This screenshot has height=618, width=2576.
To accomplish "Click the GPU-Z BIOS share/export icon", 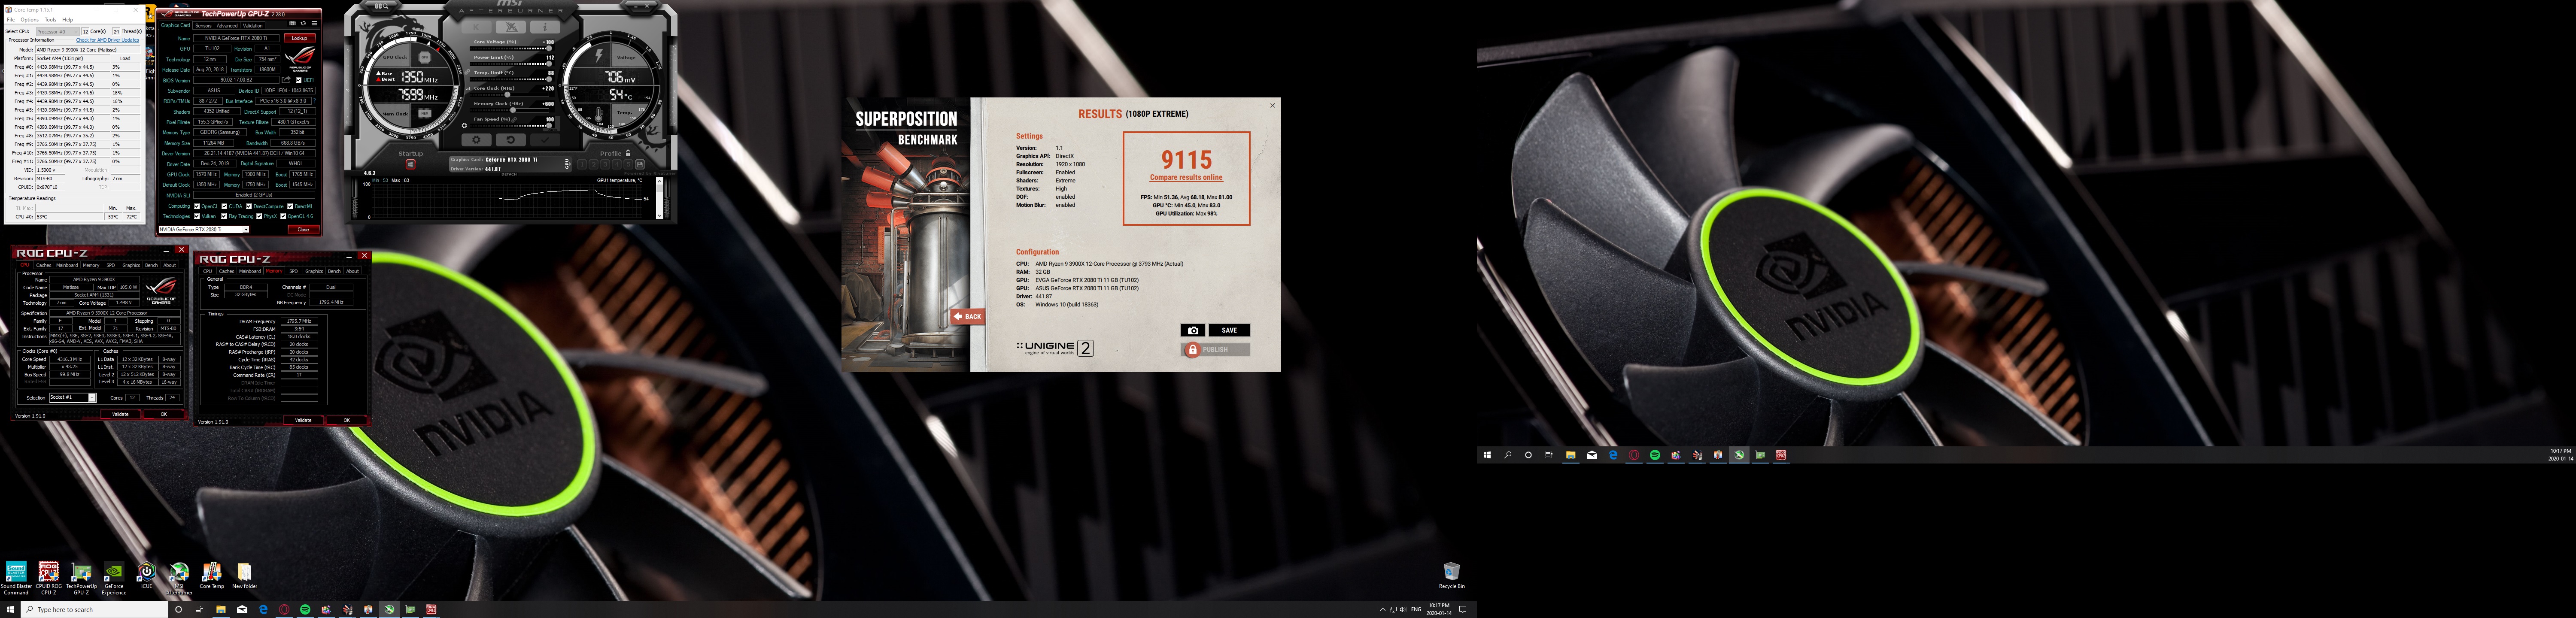I will coord(286,80).
